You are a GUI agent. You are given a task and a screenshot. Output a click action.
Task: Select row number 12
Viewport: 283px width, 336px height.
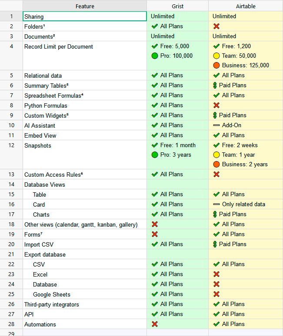coord(11,145)
